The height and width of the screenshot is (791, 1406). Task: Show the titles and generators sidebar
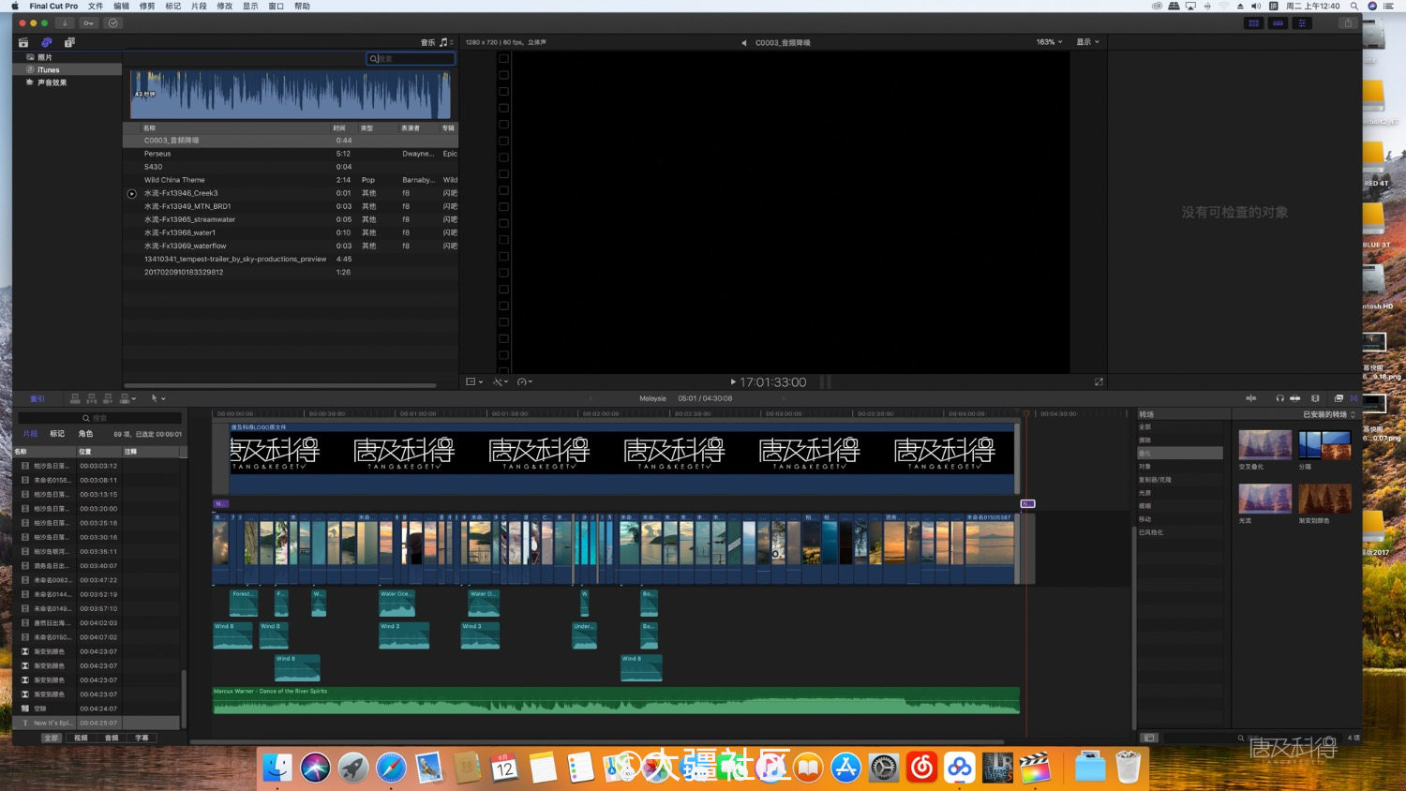(69, 43)
